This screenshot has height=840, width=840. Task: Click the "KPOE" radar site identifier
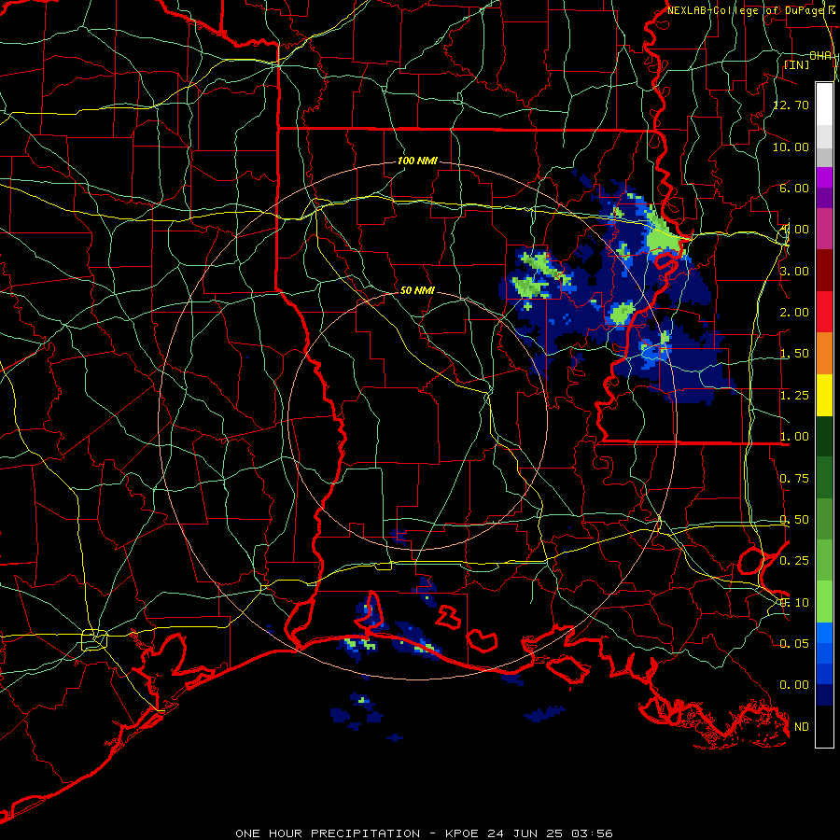(x=461, y=833)
